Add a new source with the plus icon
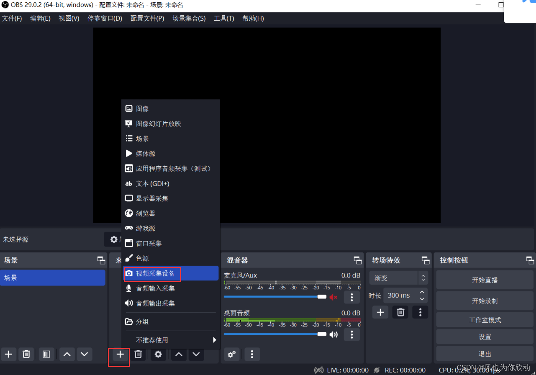 [x=120, y=354]
